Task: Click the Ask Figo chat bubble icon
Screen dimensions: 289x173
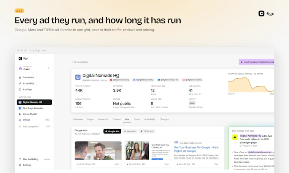Action: 20,89
